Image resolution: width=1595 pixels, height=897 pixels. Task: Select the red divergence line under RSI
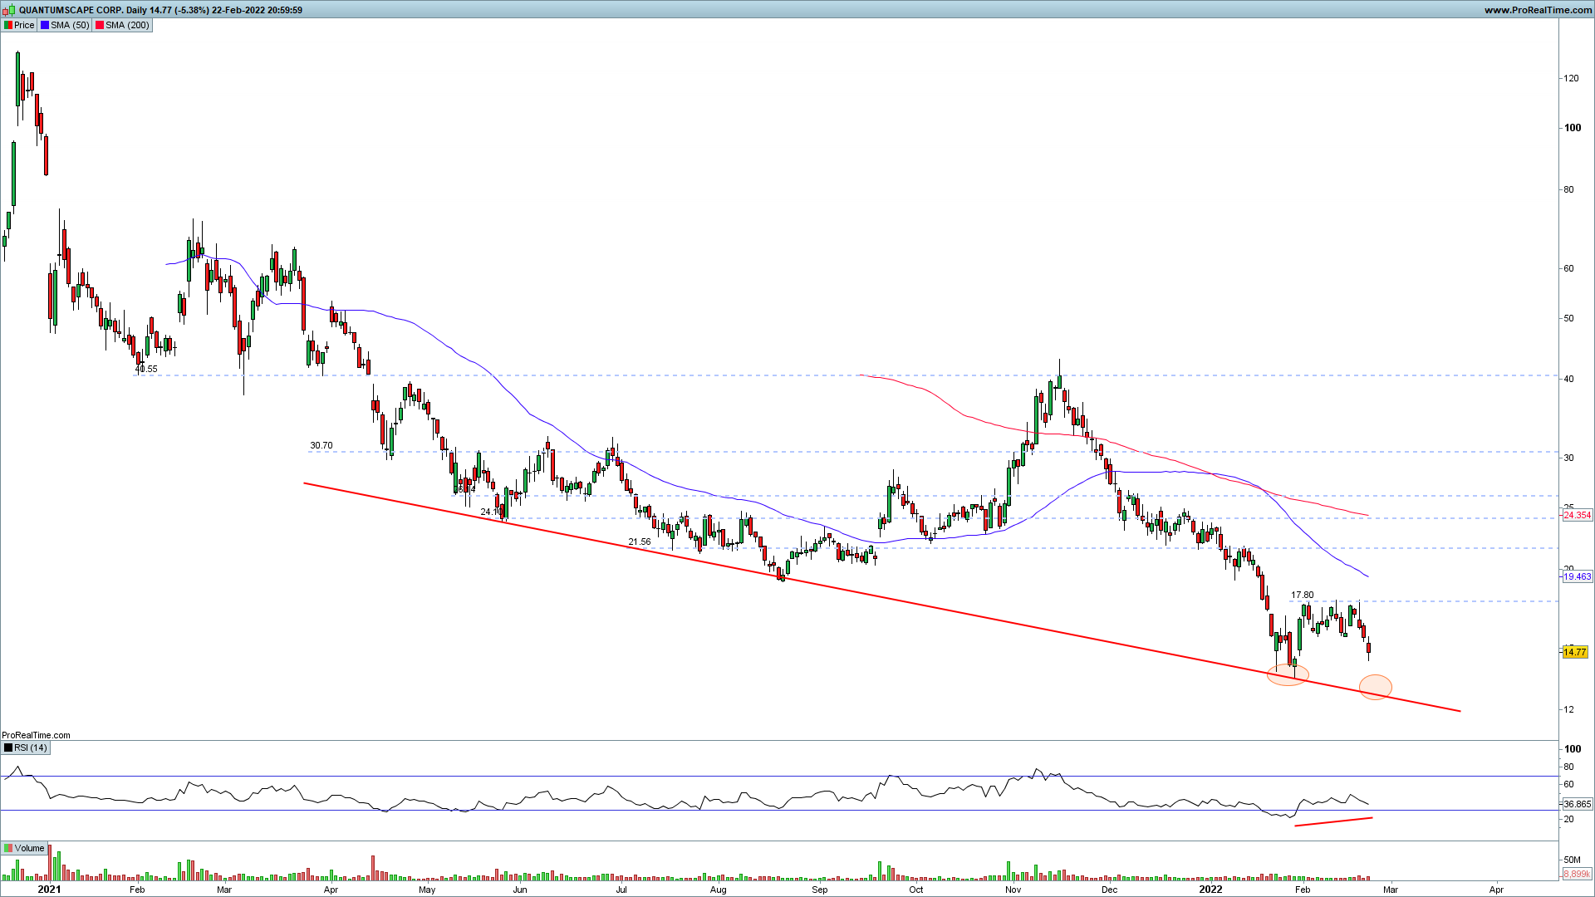tap(1333, 822)
